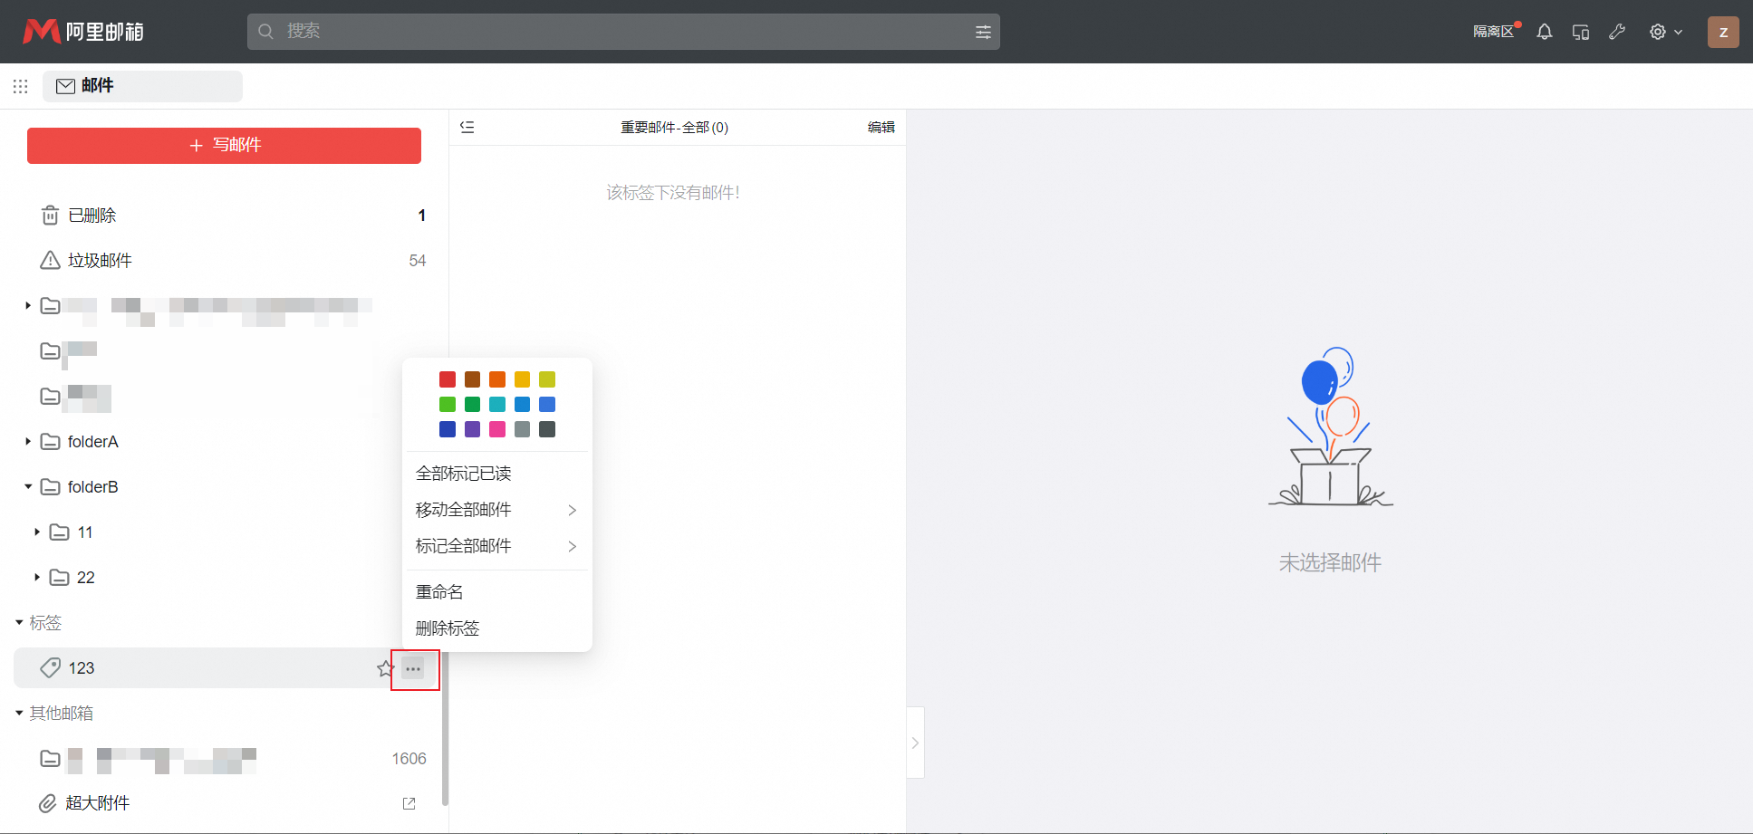Click the notification bell icon
Viewport: 1753px width, 834px height.
coord(1545,32)
